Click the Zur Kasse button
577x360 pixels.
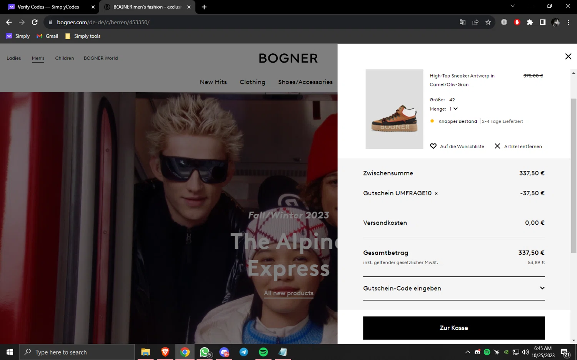[454, 328]
